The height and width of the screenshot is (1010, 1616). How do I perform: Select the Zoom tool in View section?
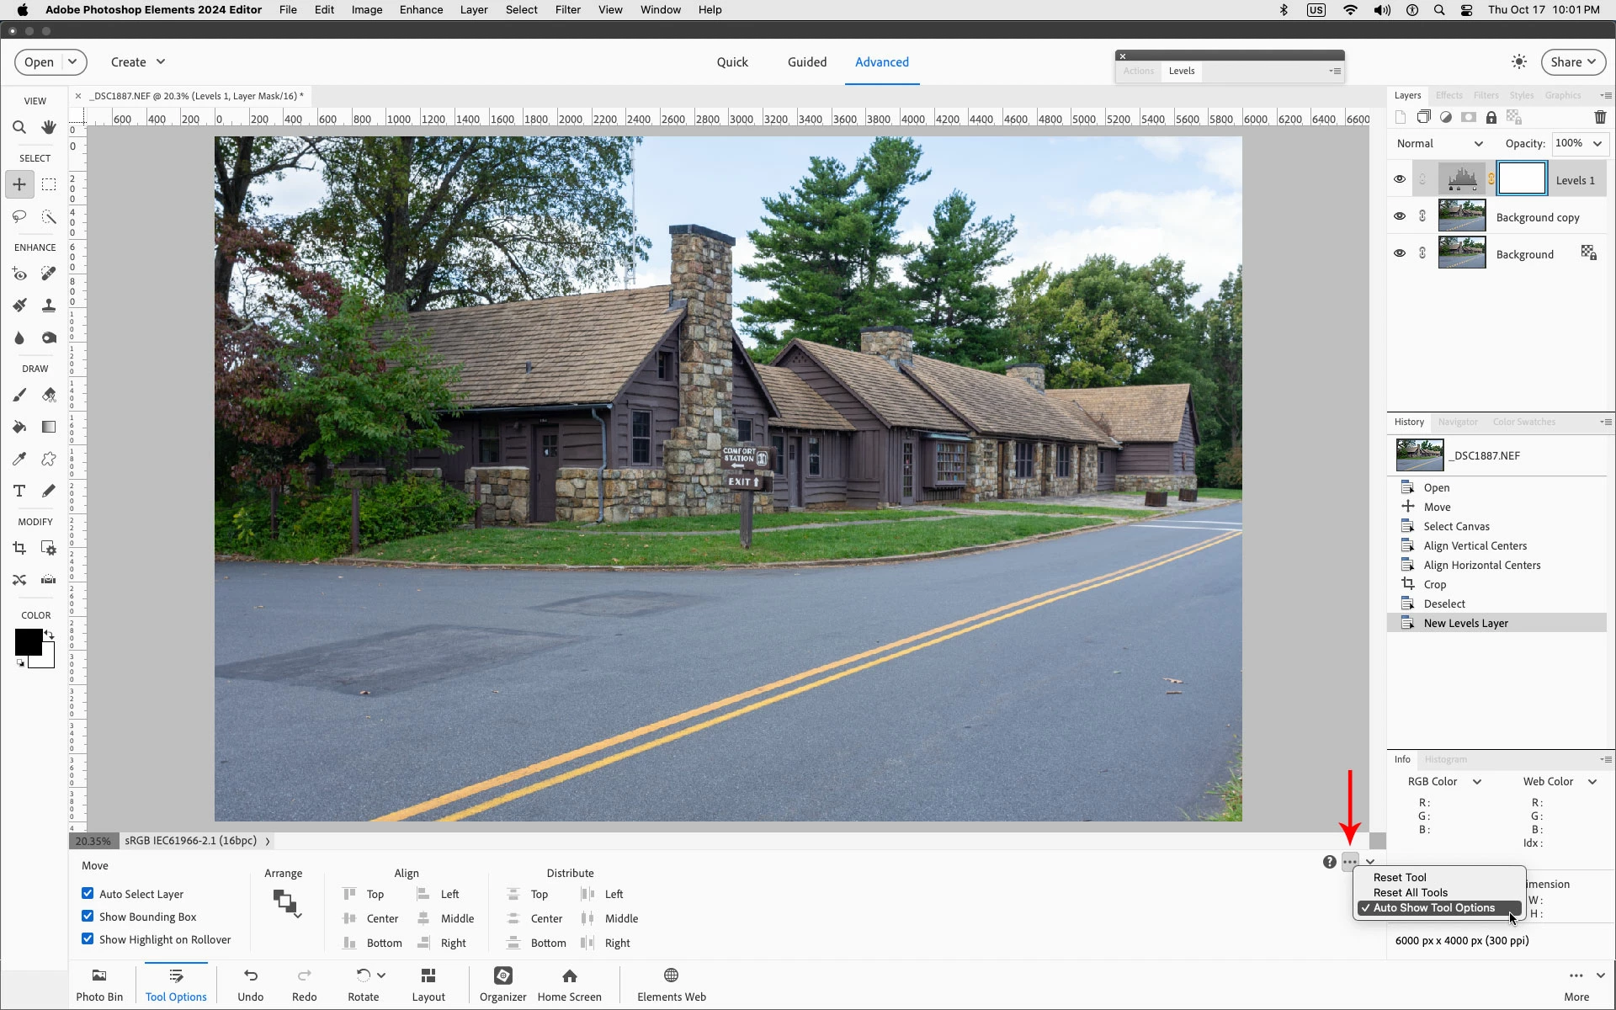point(19,128)
